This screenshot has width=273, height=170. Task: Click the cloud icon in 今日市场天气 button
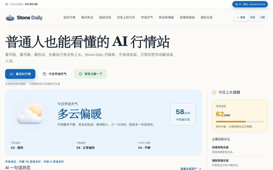pyautogui.click(x=45, y=74)
